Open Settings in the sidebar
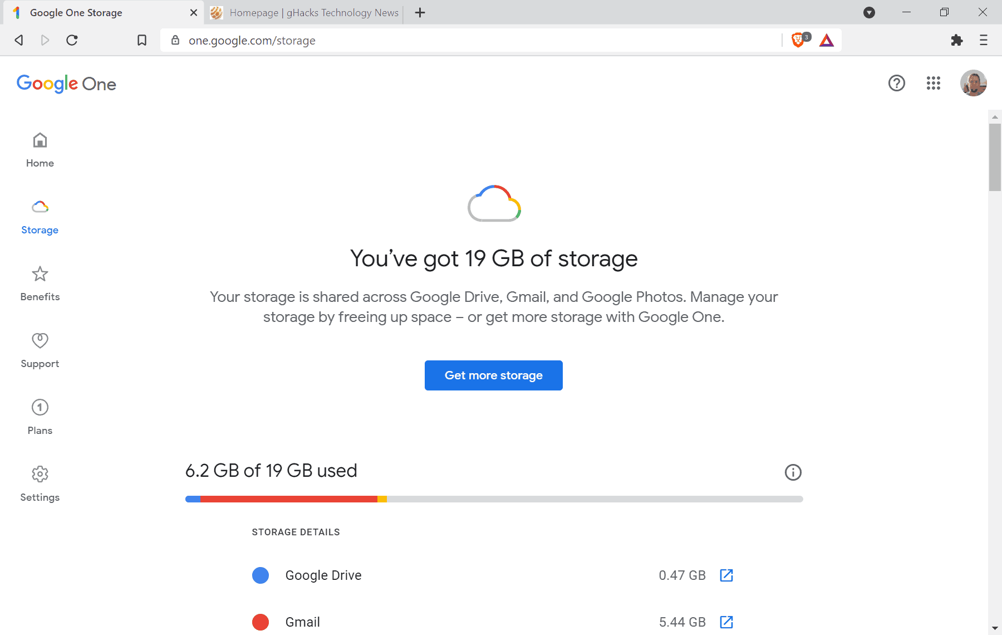 tap(40, 483)
